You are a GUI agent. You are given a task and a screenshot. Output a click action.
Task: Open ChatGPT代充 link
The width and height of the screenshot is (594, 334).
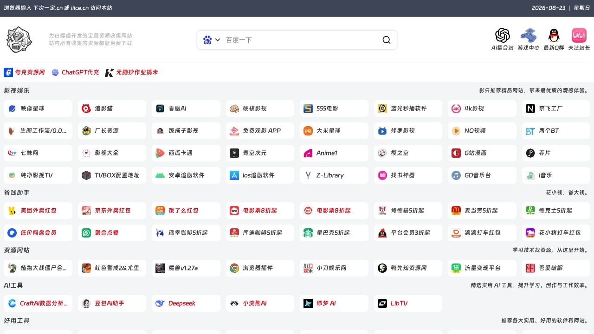tap(75, 72)
